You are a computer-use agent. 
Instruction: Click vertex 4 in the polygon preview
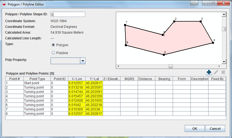coord(213,43)
